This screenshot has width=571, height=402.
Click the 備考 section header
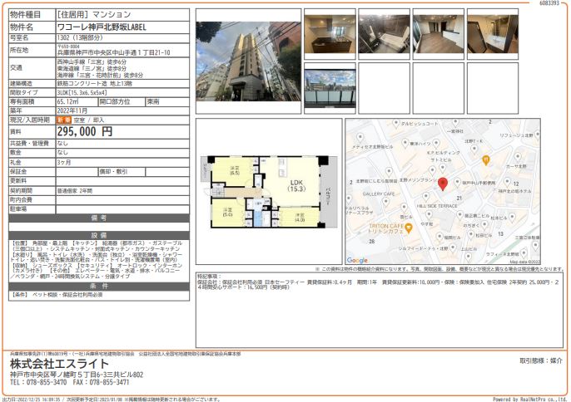(x=99, y=218)
